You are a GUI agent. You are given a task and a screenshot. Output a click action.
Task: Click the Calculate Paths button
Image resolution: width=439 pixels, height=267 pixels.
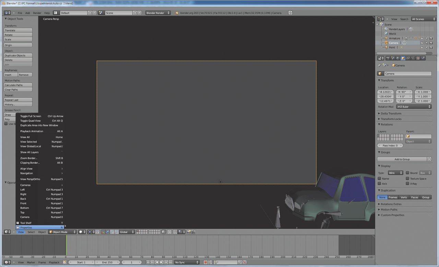pos(18,85)
